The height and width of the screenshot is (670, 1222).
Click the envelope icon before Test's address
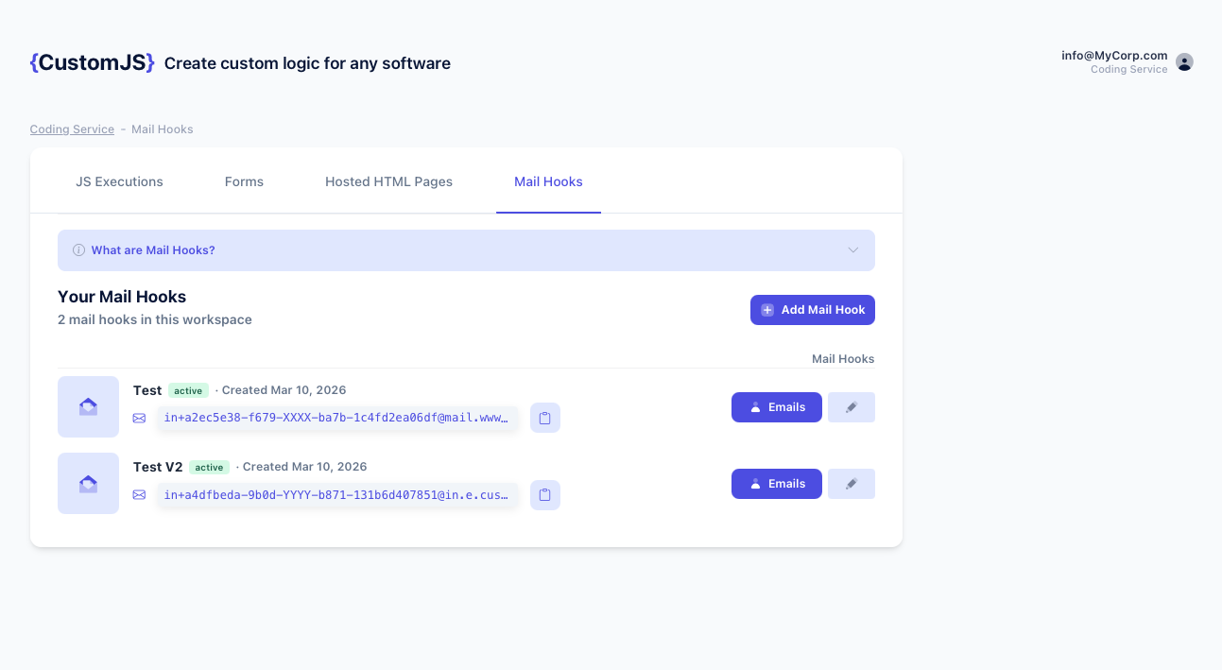point(140,418)
